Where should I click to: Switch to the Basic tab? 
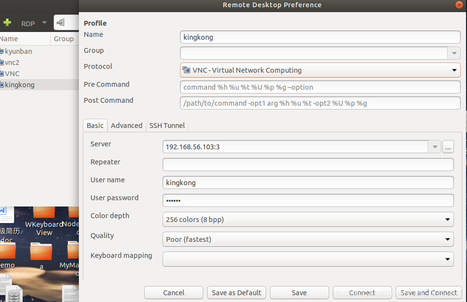tap(95, 126)
